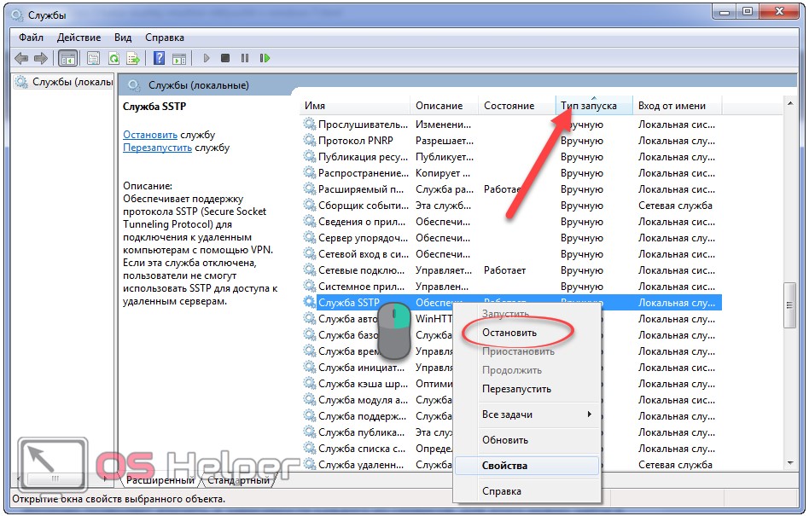The height and width of the screenshot is (516, 809).
Task: Click the Refresh toolbar icon
Action: click(x=113, y=58)
